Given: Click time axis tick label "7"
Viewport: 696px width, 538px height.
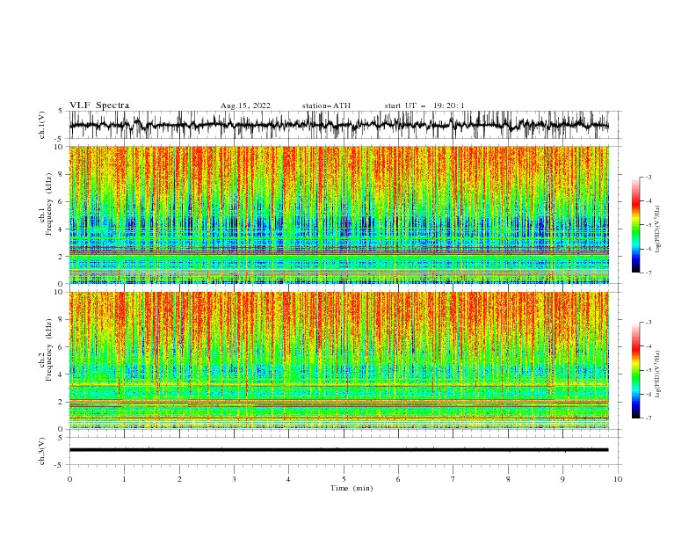Looking at the screenshot, I should point(453,479).
